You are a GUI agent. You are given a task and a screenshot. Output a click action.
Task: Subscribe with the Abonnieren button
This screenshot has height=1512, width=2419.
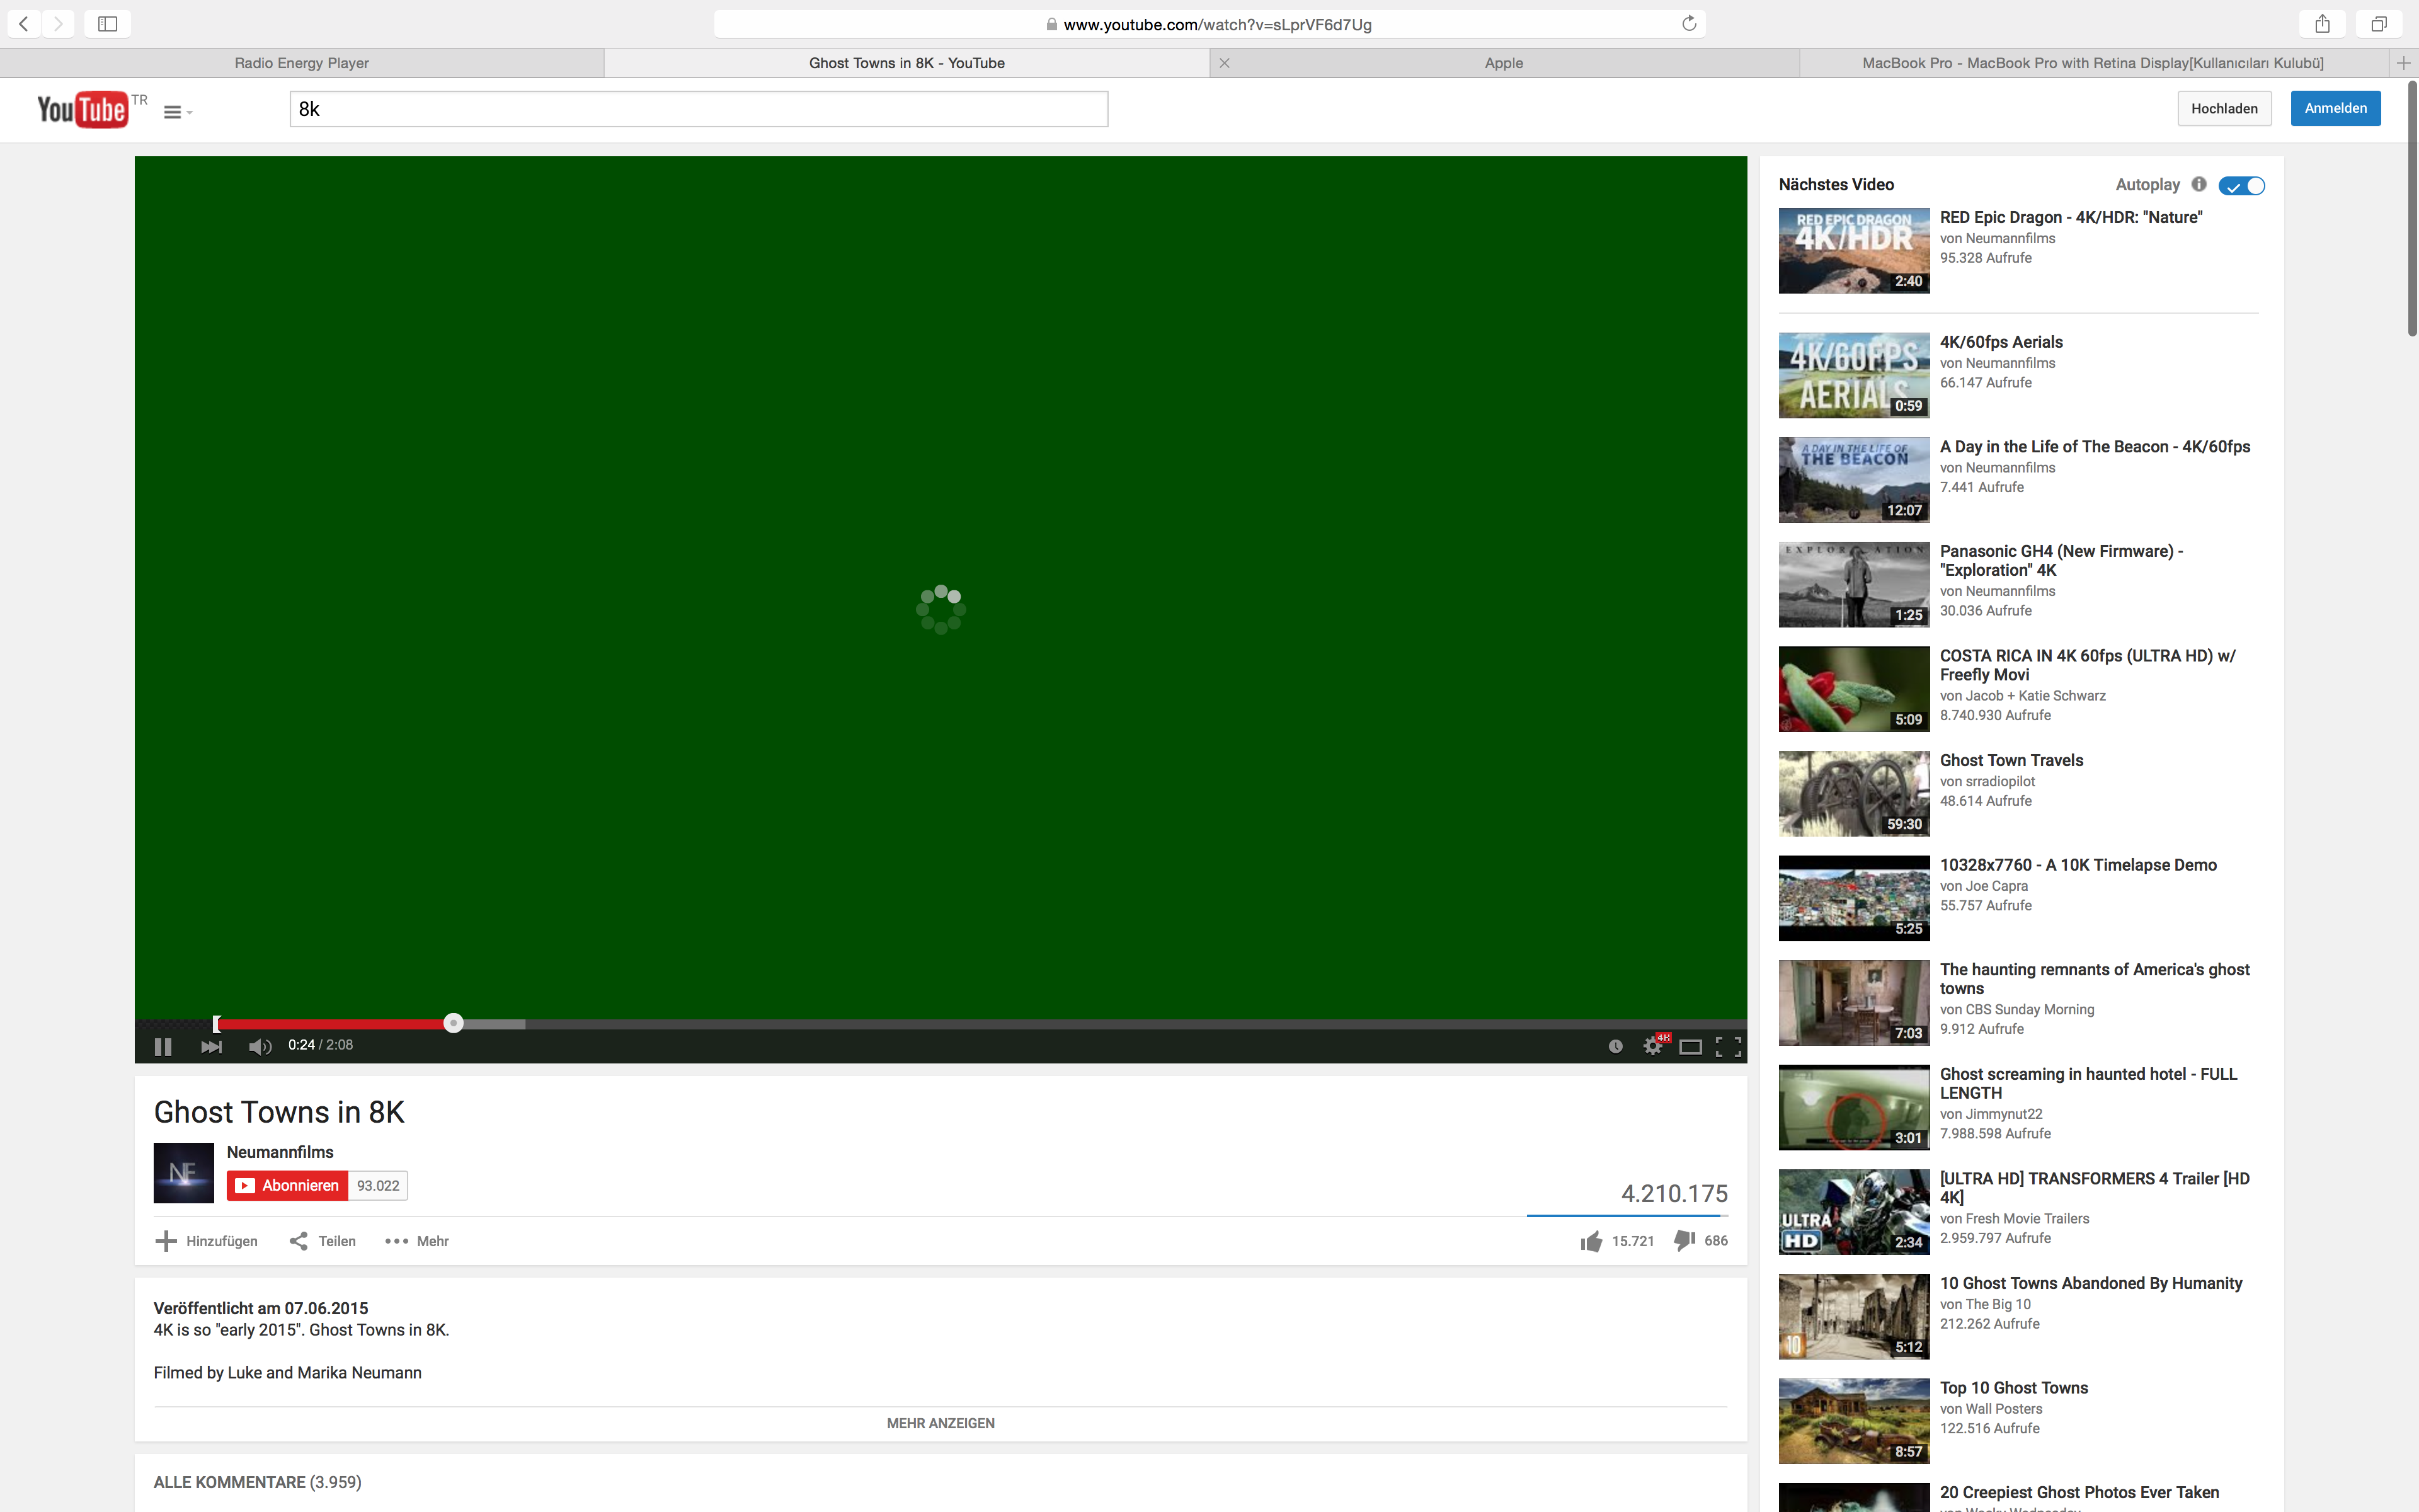(x=288, y=1186)
